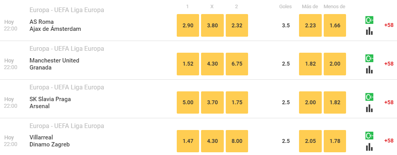Screen dimensions: 397x155
Task: View statistics bars icon for Slavia Praga match
Action: pos(369,108)
